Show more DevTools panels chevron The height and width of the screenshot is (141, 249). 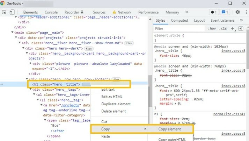coord(187,12)
